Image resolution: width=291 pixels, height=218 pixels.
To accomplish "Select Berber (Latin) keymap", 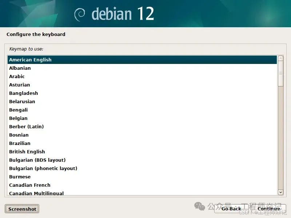I will [x=142, y=126].
